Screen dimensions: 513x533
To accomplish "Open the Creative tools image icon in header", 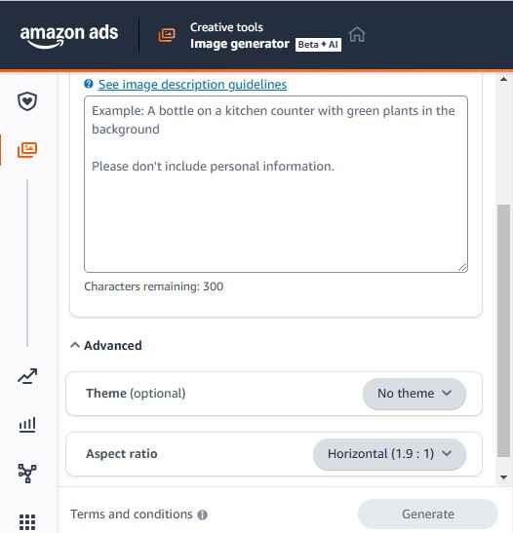I will coord(167,35).
